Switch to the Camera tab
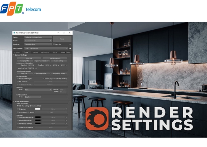 tap(35, 52)
